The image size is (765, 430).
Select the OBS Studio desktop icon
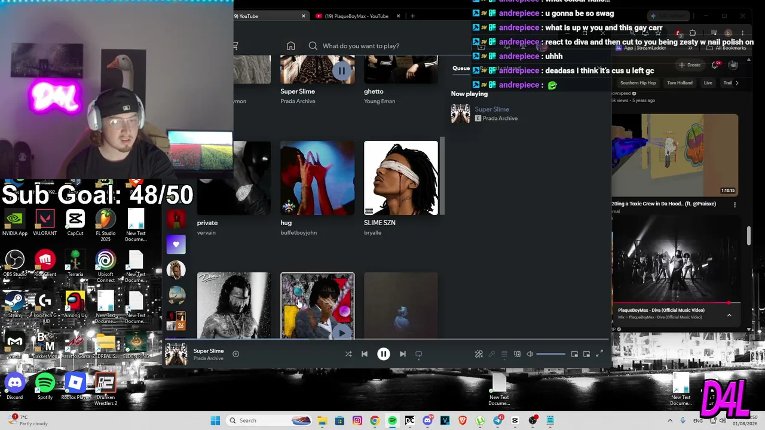pos(15,263)
